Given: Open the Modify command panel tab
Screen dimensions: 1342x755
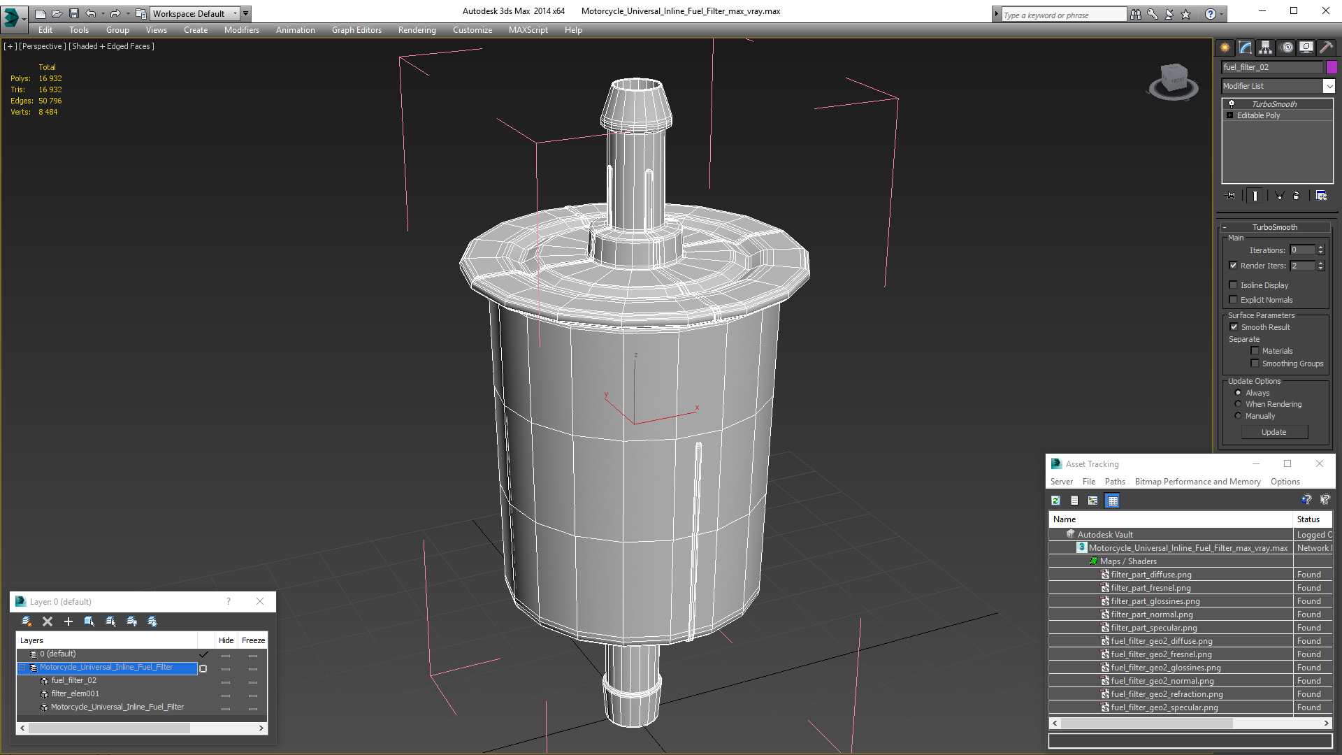Looking at the screenshot, I should point(1246,48).
